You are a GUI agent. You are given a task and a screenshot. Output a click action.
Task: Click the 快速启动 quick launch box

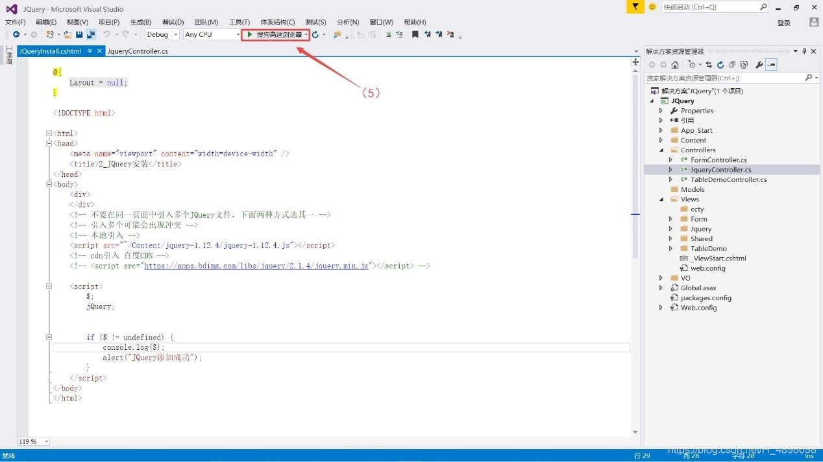tap(715, 7)
